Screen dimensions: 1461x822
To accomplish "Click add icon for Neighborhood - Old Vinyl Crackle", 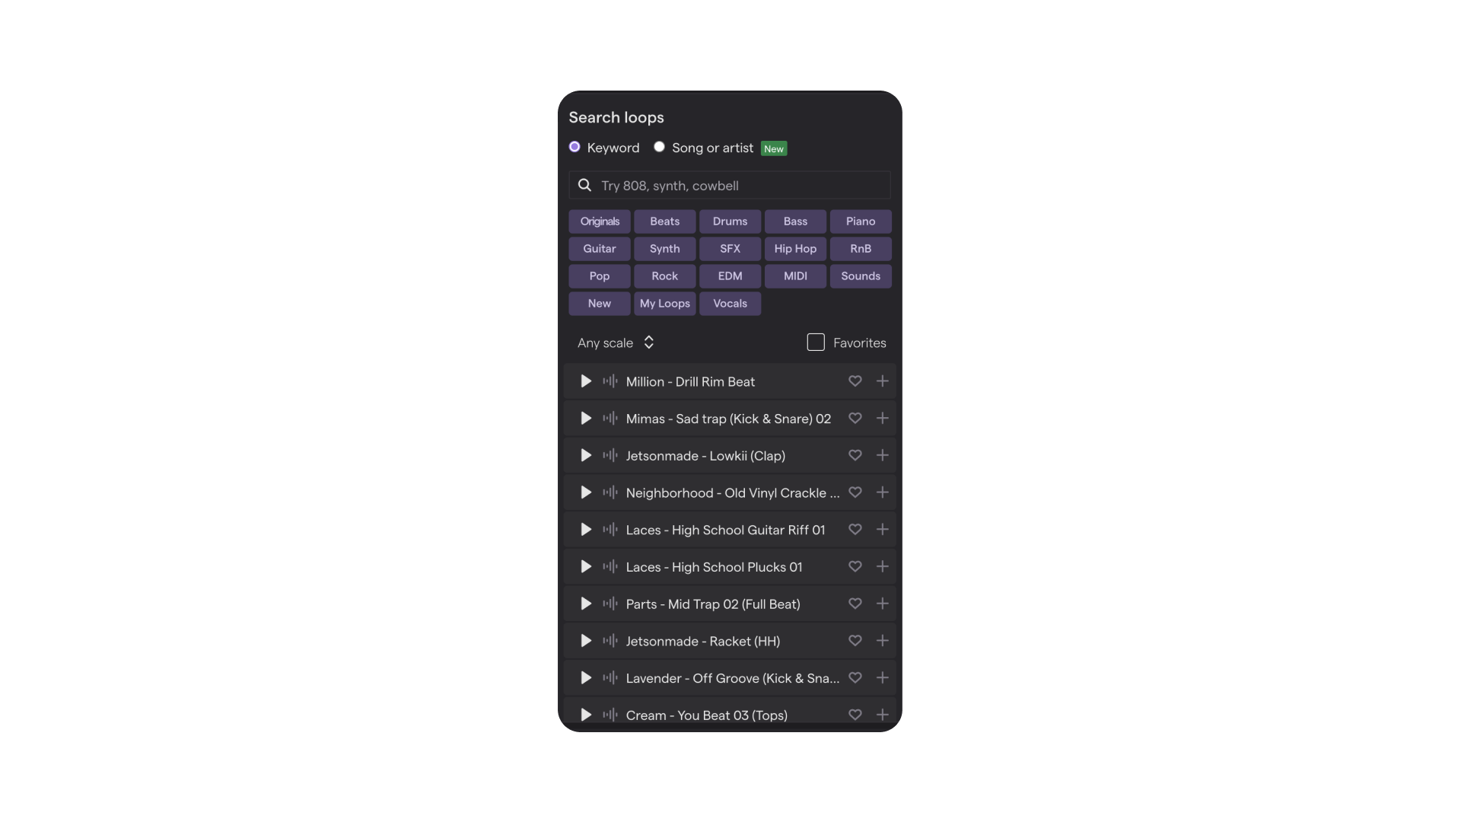I will 882,492.
